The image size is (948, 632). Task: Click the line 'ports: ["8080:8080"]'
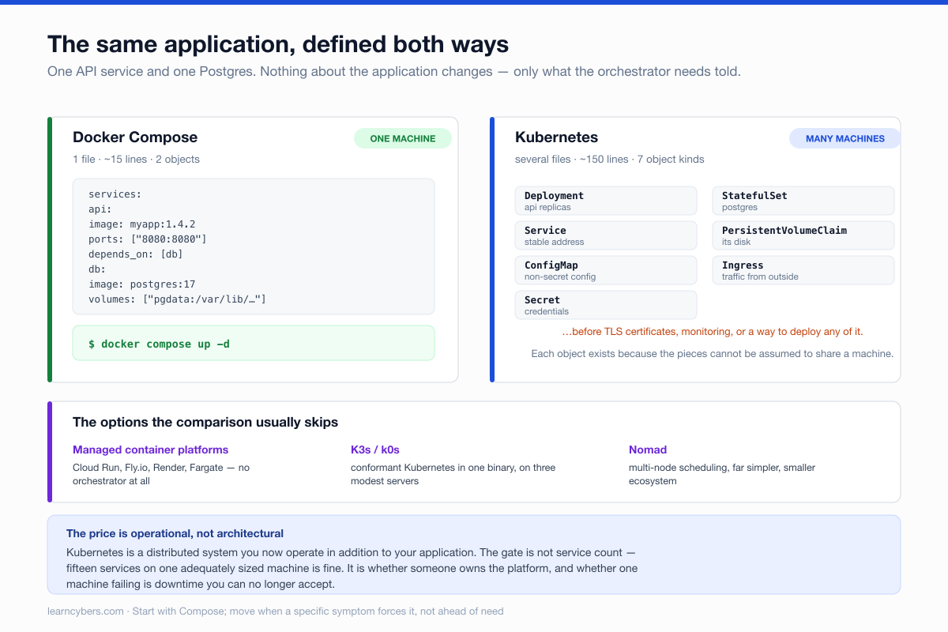pyautogui.click(x=148, y=239)
